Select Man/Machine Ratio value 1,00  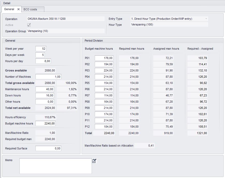pyautogui.click(x=46, y=133)
